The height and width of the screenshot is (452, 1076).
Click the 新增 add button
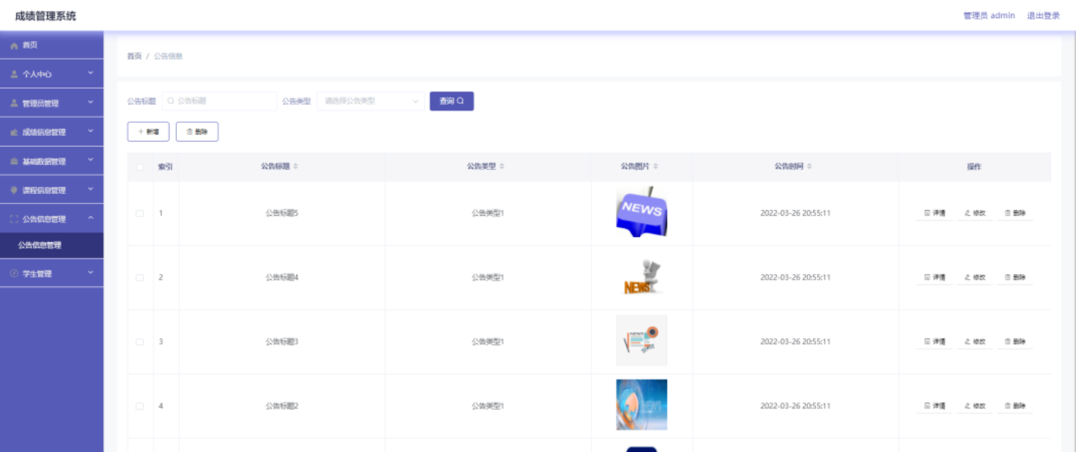pyautogui.click(x=149, y=132)
